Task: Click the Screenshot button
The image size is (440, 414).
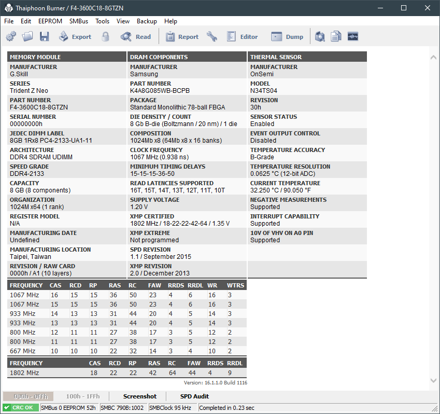Action: pos(140,396)
